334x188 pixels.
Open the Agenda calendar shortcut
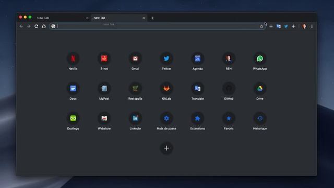pyautogui.click(x=197, y=61)
